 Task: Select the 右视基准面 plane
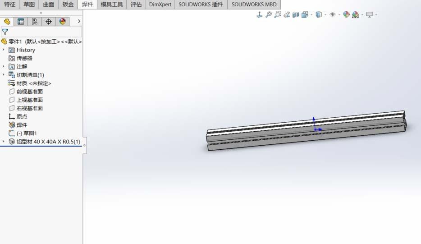[x=30, y=108]
